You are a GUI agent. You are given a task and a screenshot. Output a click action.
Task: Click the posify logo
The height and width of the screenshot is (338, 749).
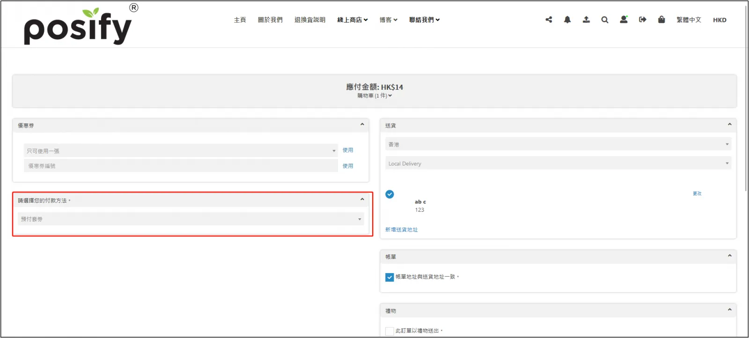[x=79, y=26]
